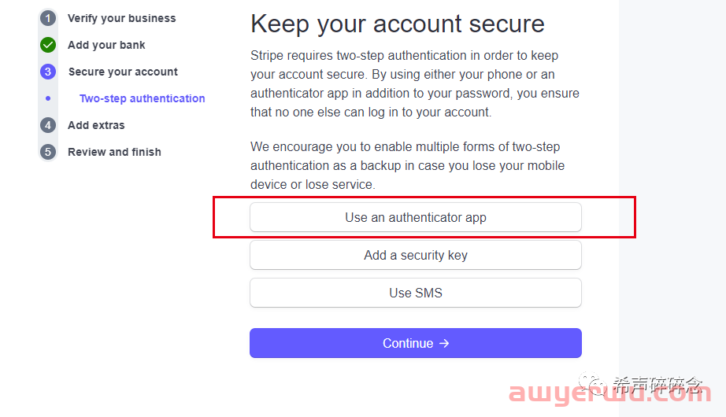Viewport: 726px width, 417px height.
Task: Click the step 1 number circle
Action: pos(48,18)
